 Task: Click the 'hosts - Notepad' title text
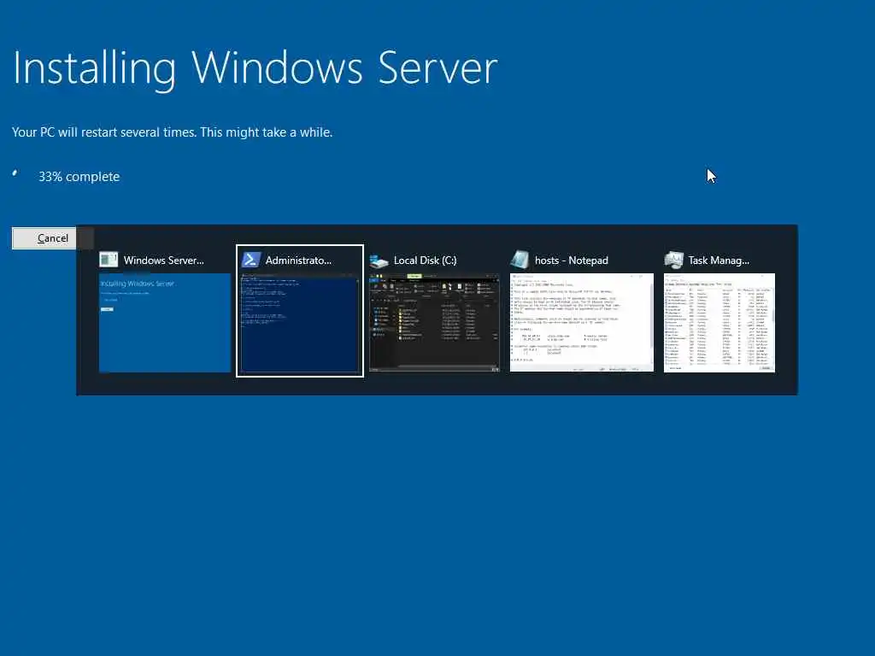click(572, 261)
